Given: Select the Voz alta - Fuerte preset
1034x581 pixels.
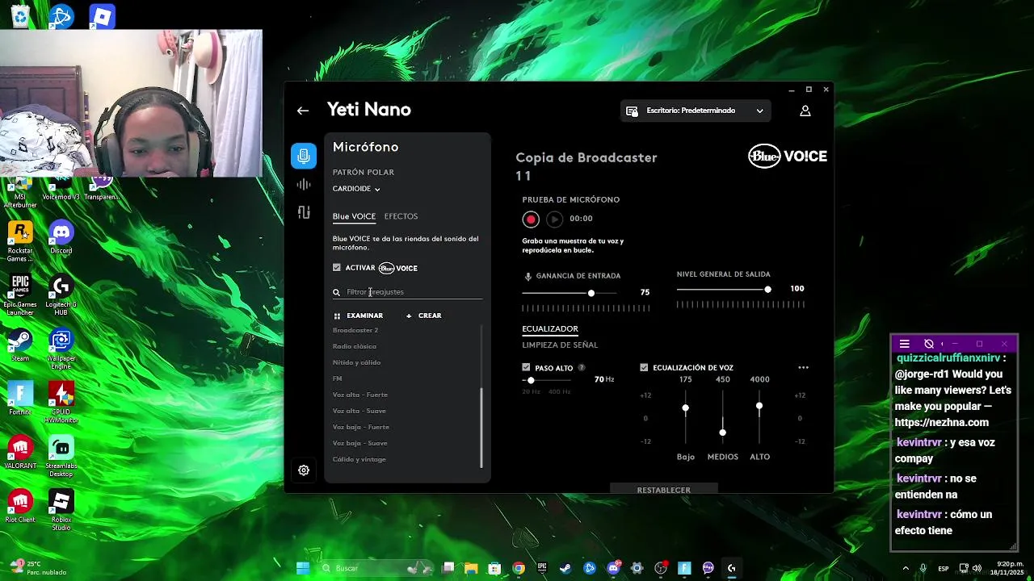Looking at the screenshot, I should click(x=360, y=395).
